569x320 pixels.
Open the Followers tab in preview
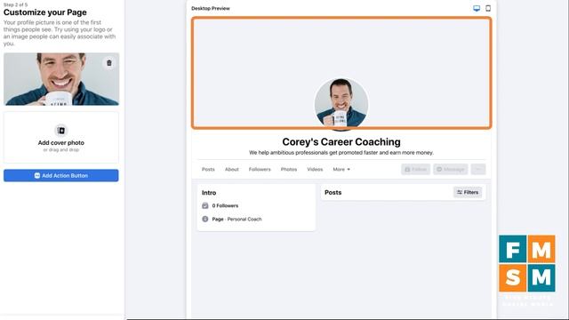(x=260, y=170)
